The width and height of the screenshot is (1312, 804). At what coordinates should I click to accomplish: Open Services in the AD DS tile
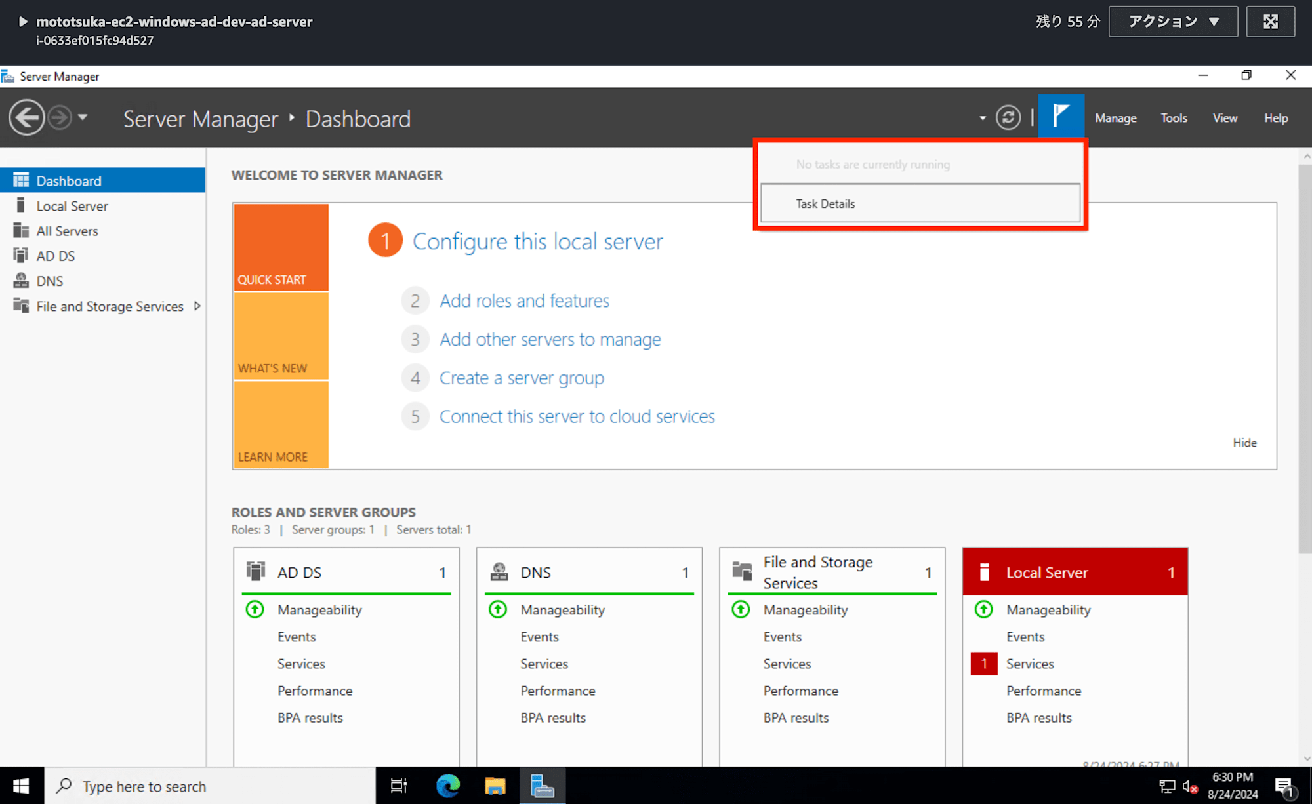coord(301,664)
